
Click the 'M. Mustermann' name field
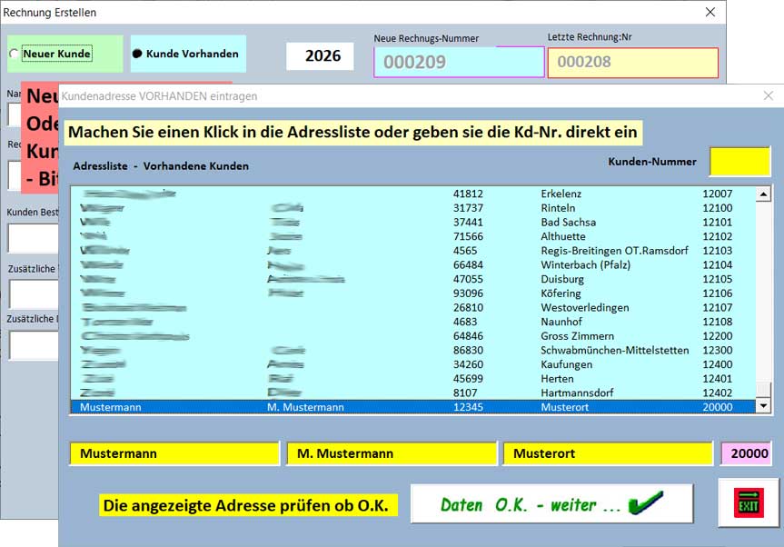[x=392, y=453]
